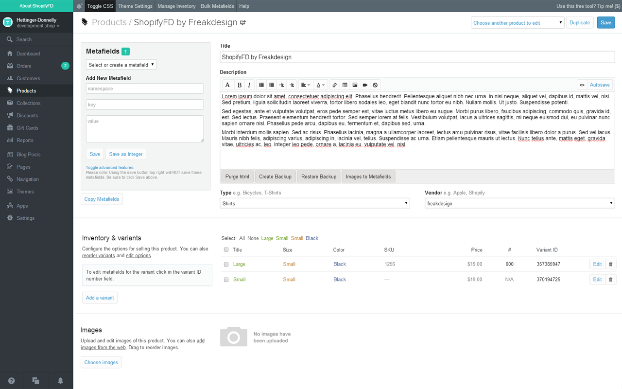Viewport: 622px width, 389px height.
Task: Go to Collections in the sidebar
Action: tap(28, 103)
